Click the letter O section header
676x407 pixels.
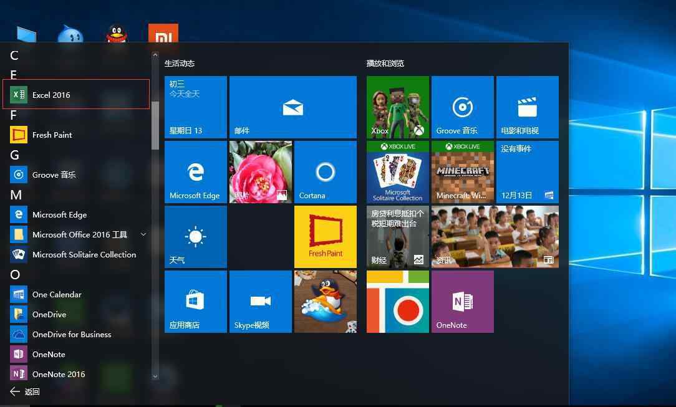(x=15, y=274)
